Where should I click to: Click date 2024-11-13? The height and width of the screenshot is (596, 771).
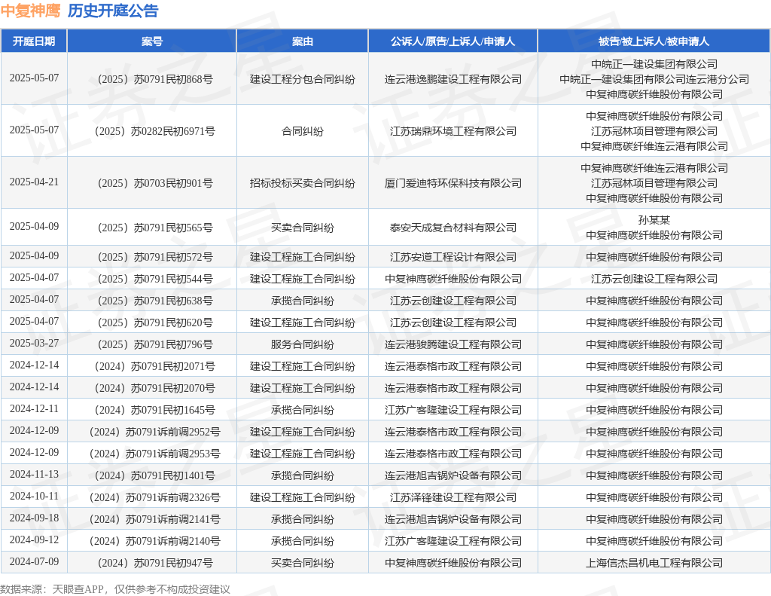(34, 475)
